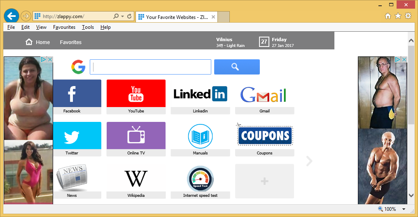Open the Twitter tile
Image resolution: width=418 pixels, height=217 pixels.
click(77, 139)
